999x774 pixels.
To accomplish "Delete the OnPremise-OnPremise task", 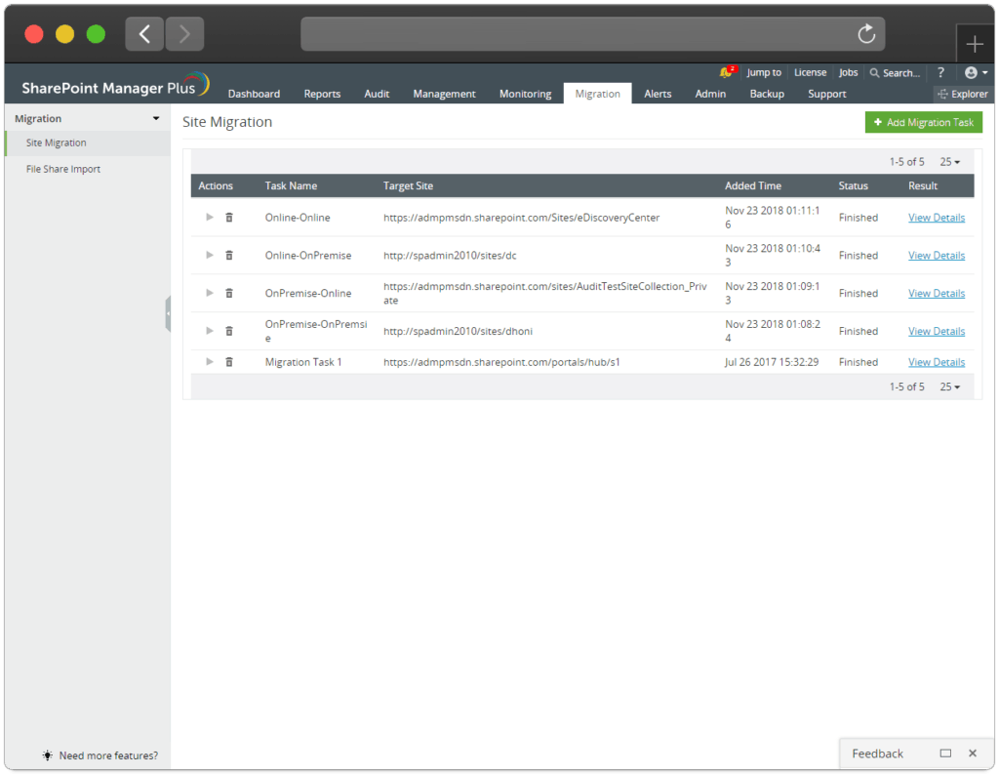I will pyautogui.click(x=229, y=331).
